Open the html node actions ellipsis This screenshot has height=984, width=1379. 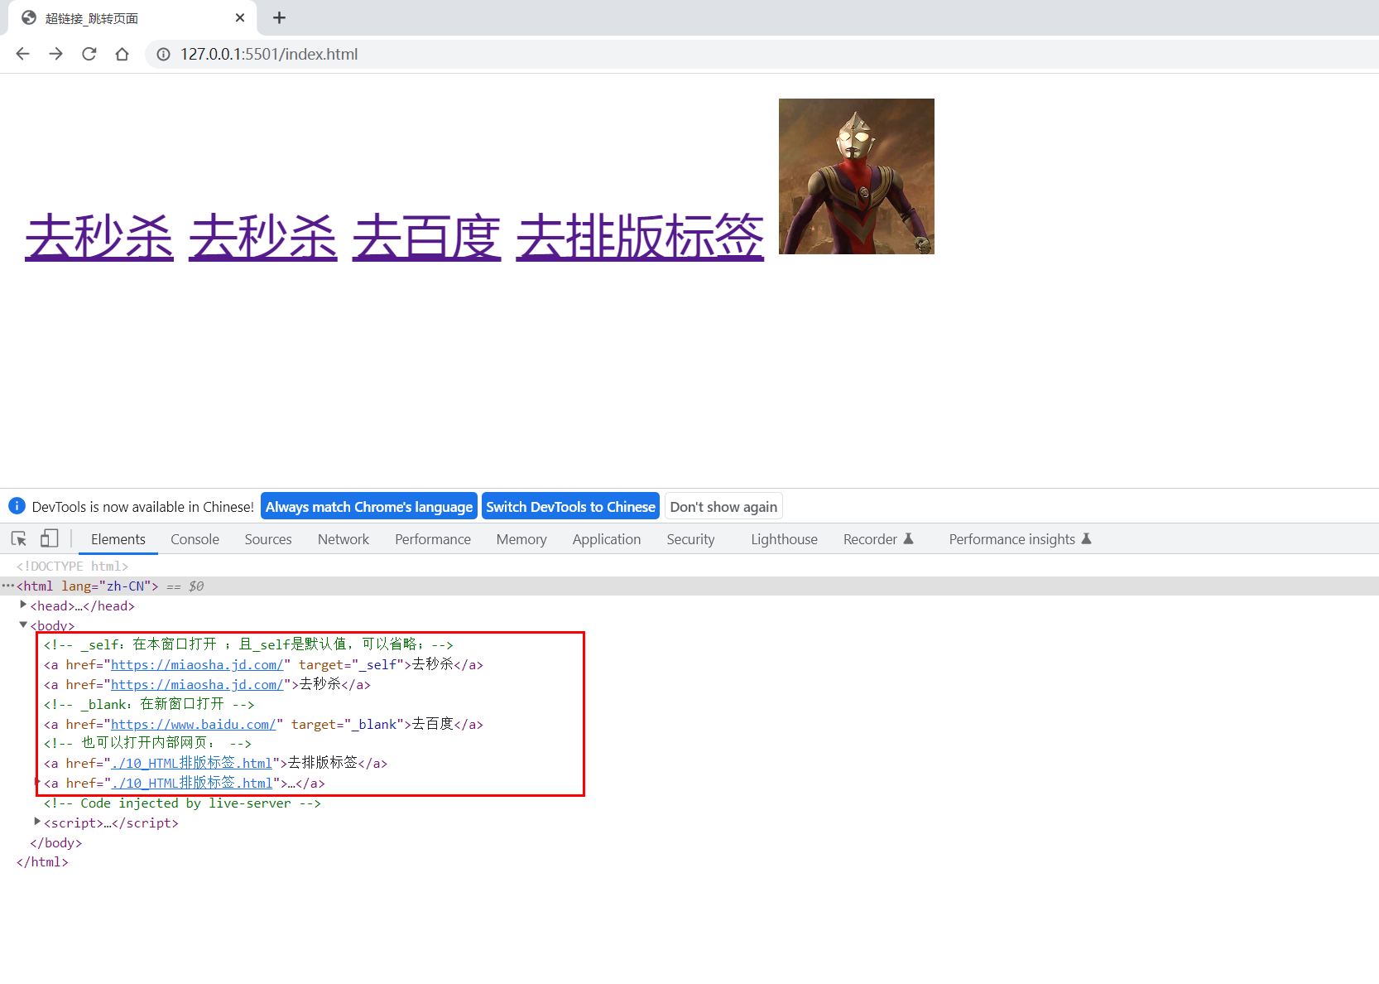pyautogui.click(x=7, y=586)
